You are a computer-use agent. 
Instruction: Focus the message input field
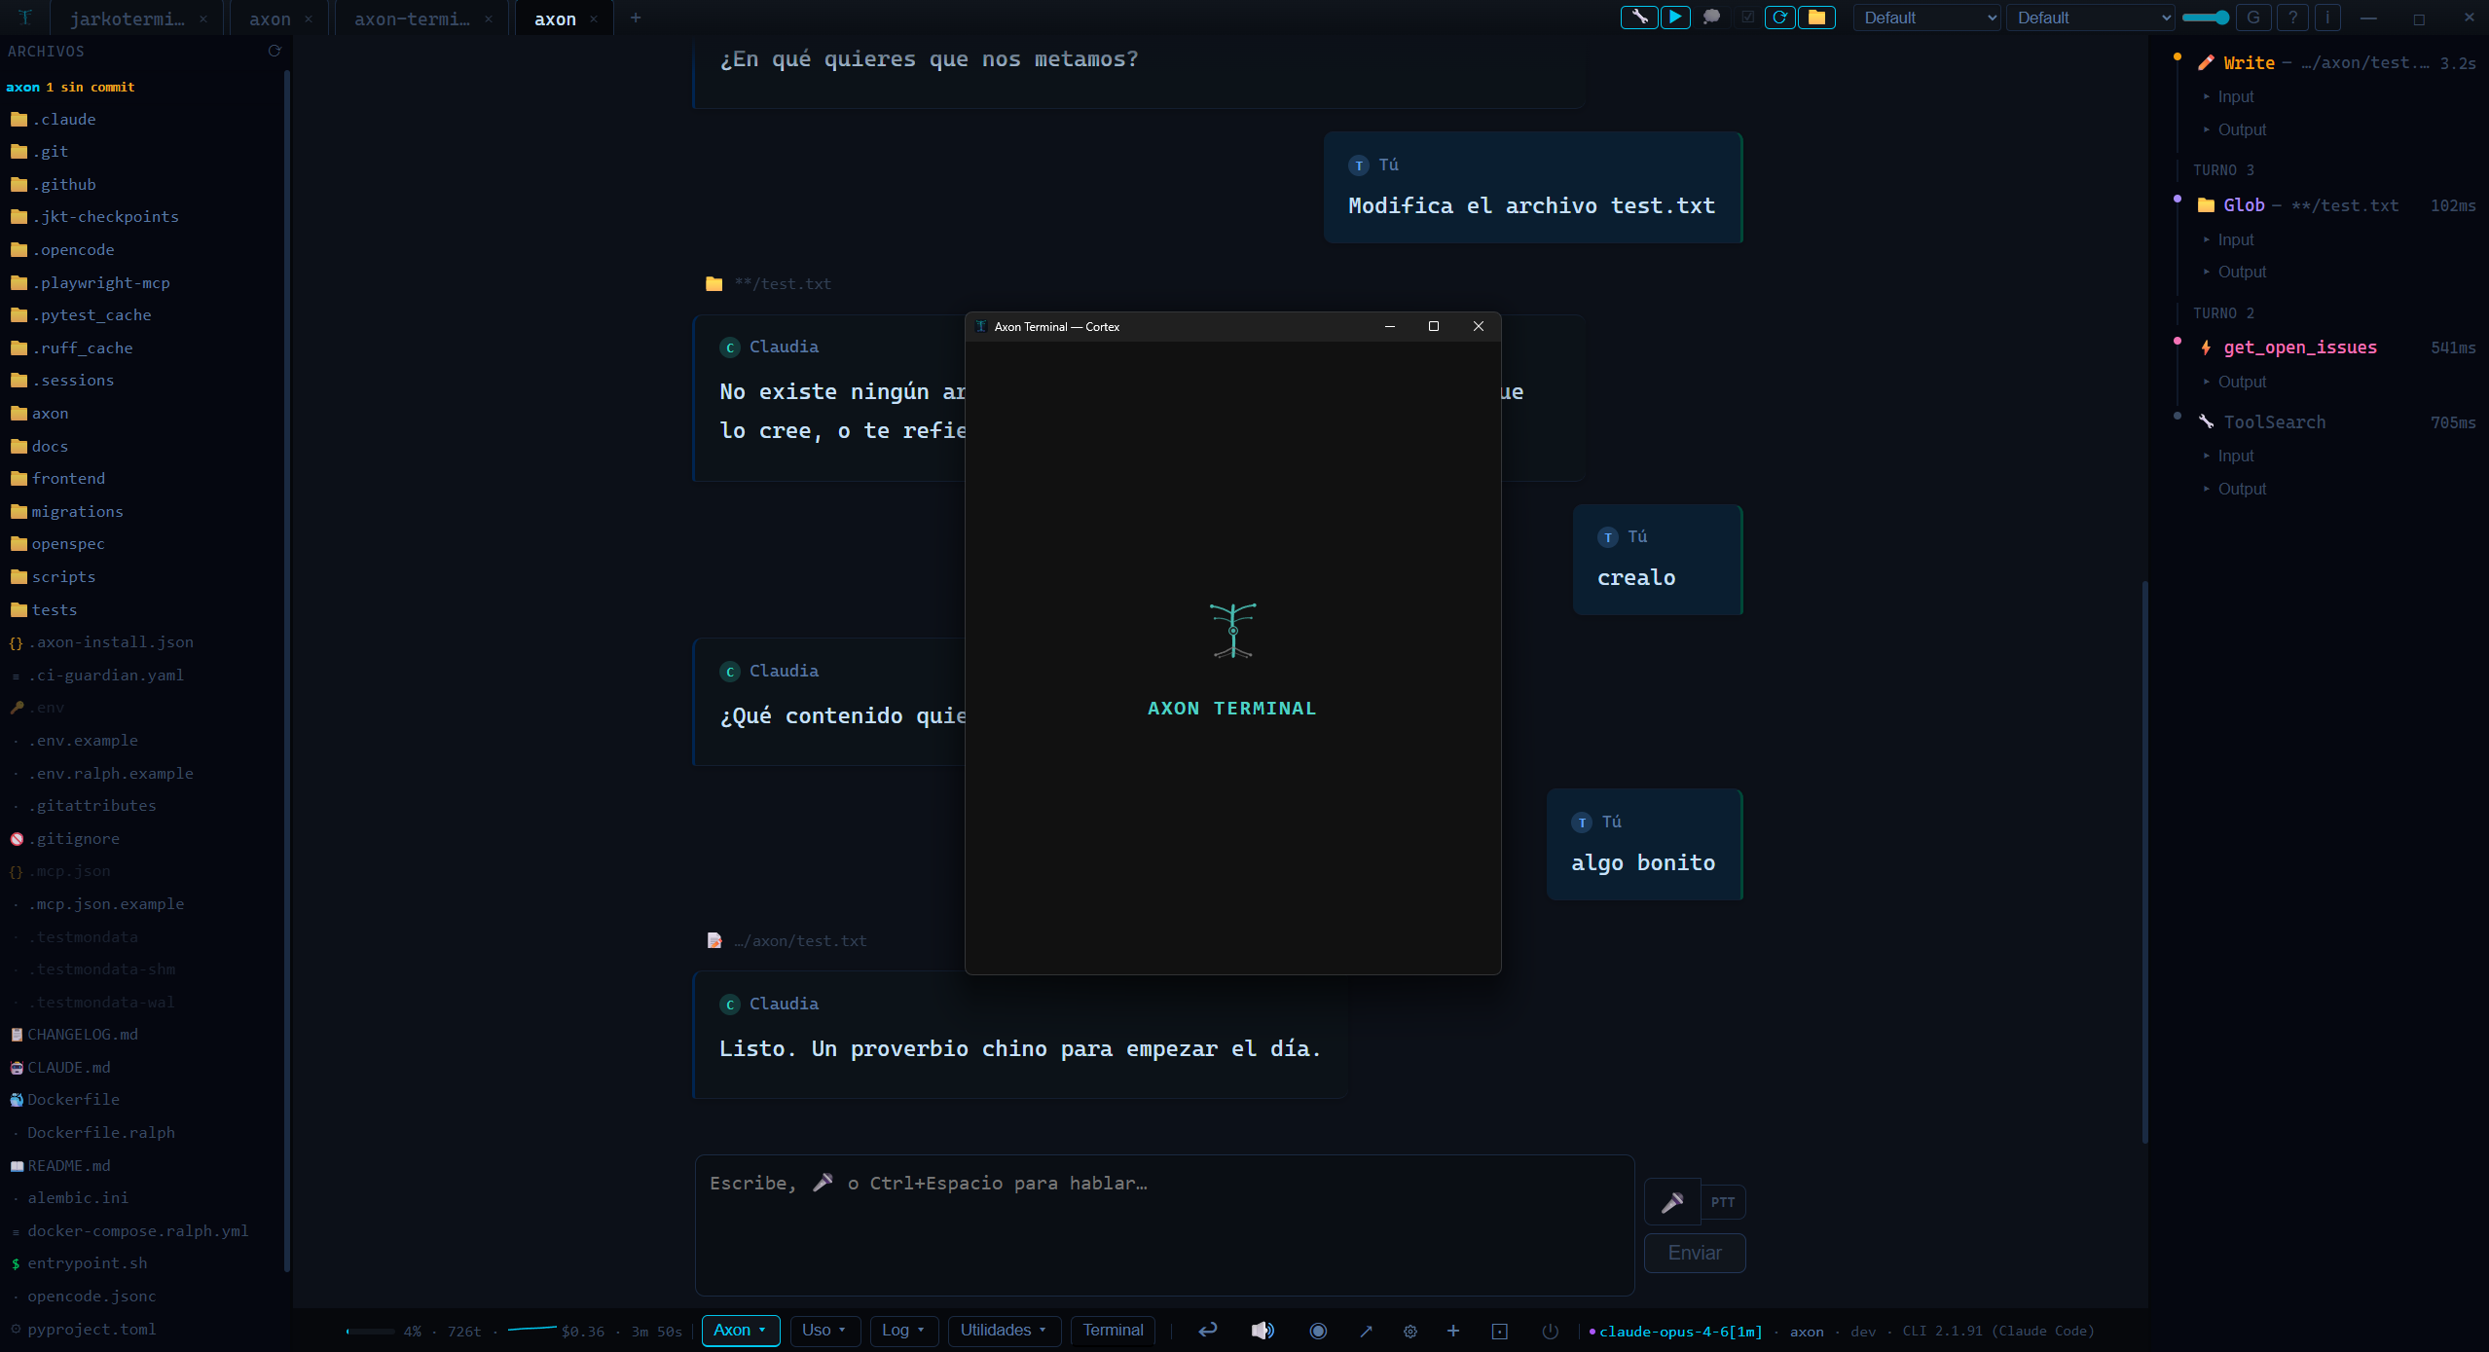1164,1224
